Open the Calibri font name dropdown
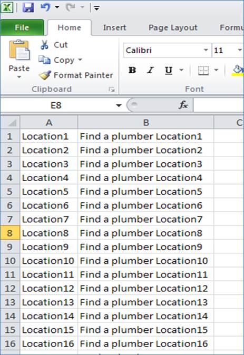The height and width of the screenshot is (355, 244). [206, 50]
